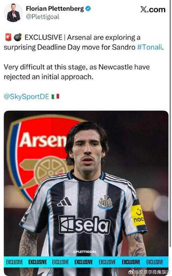172x276 pixels.
Task: Click the Florian Plettenberg display name
Action: coord(55,8)
